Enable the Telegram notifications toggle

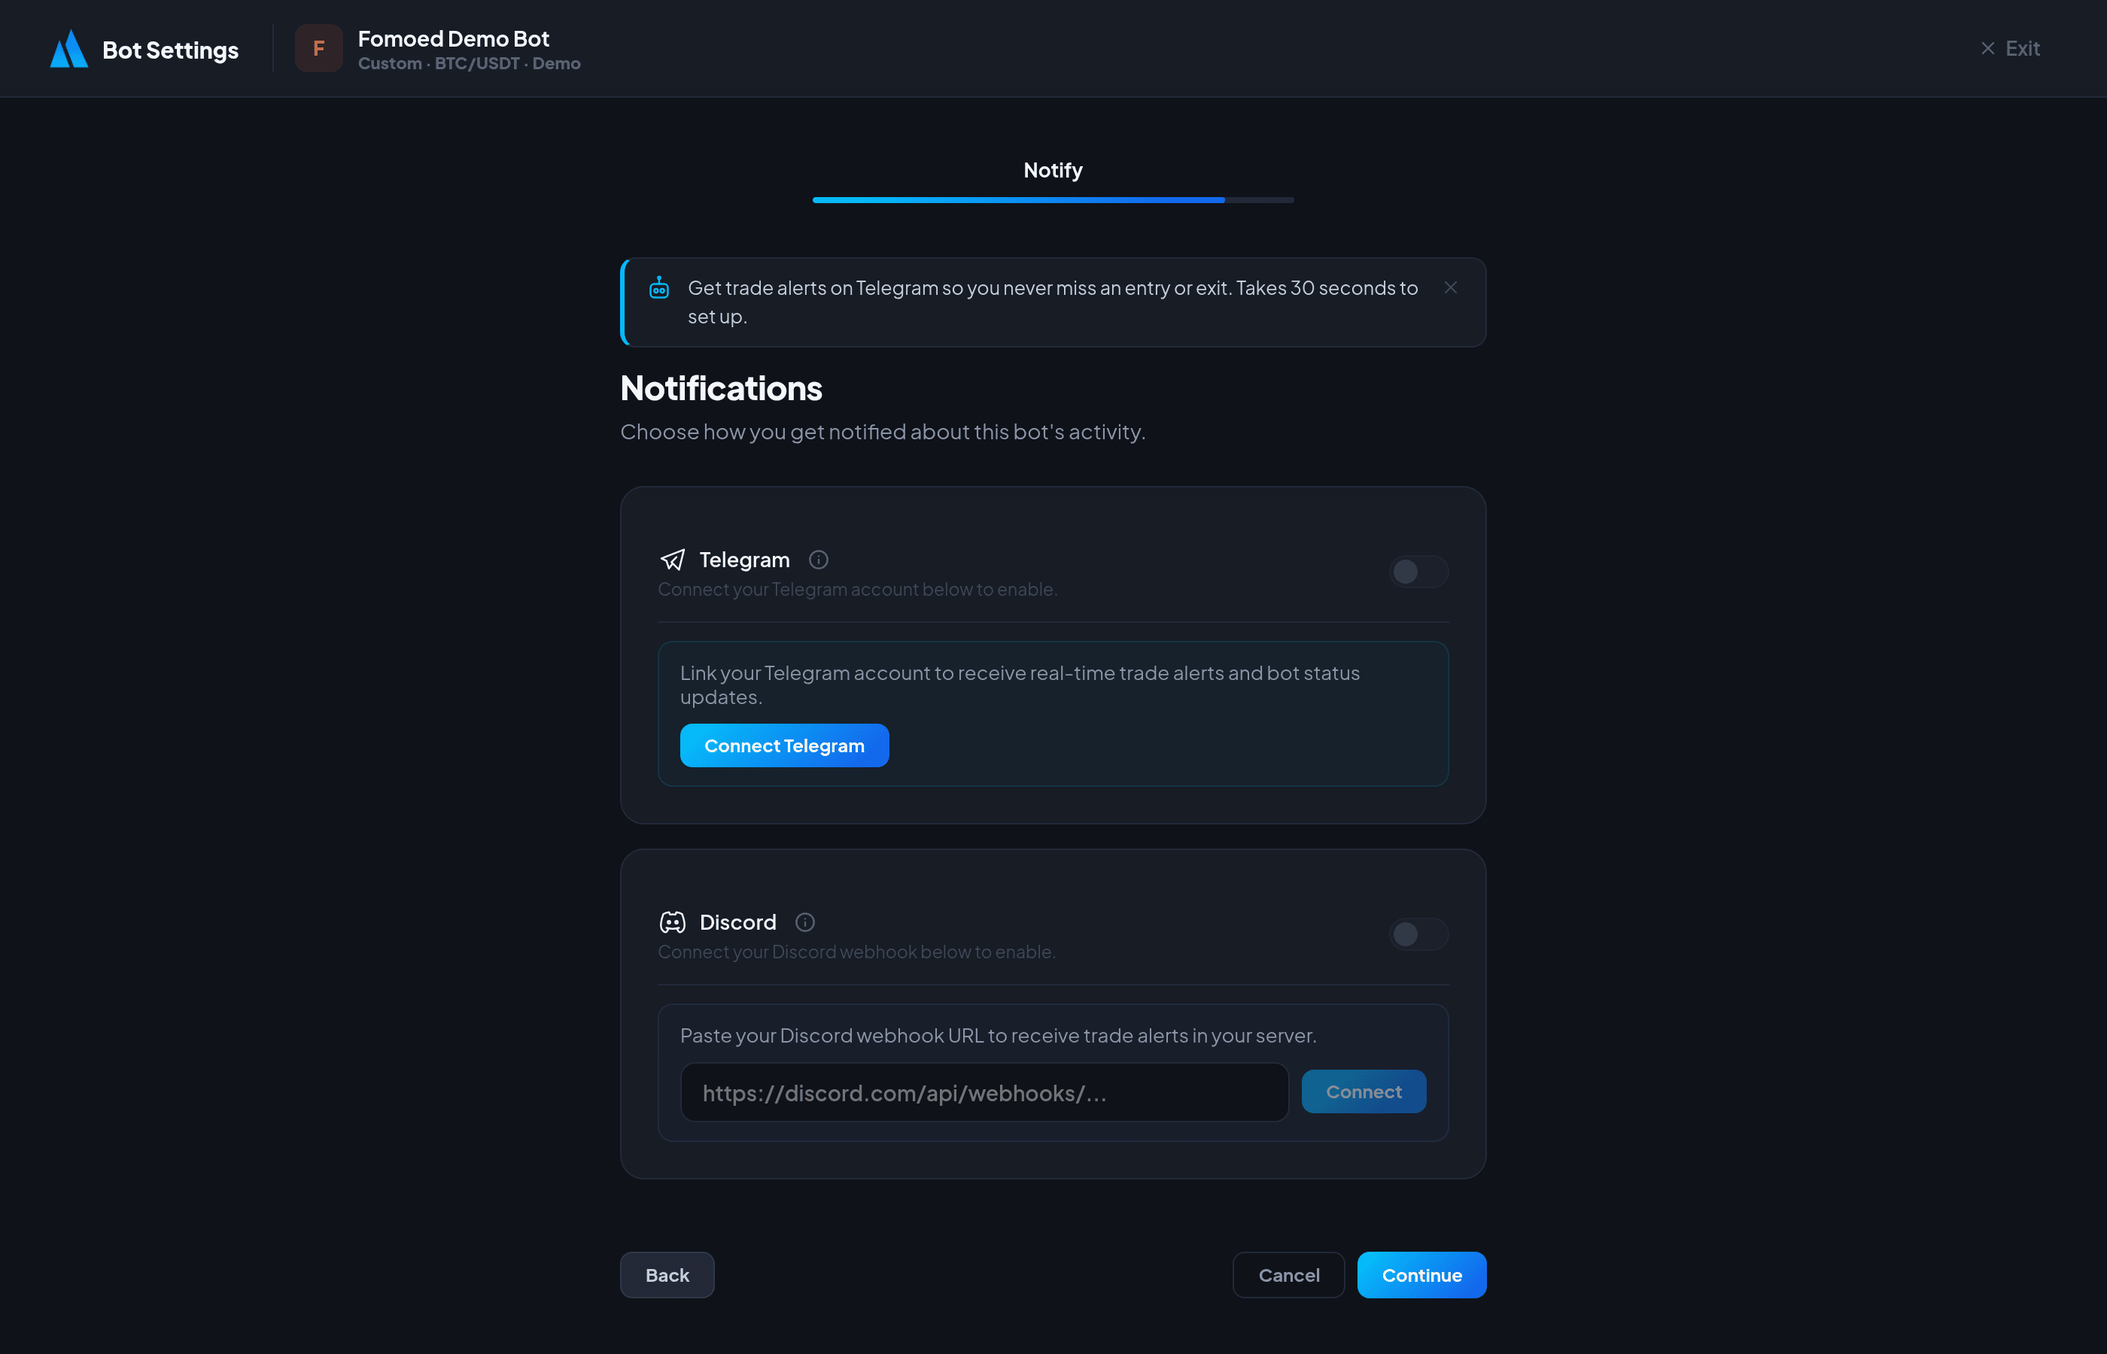point(1418,572)
